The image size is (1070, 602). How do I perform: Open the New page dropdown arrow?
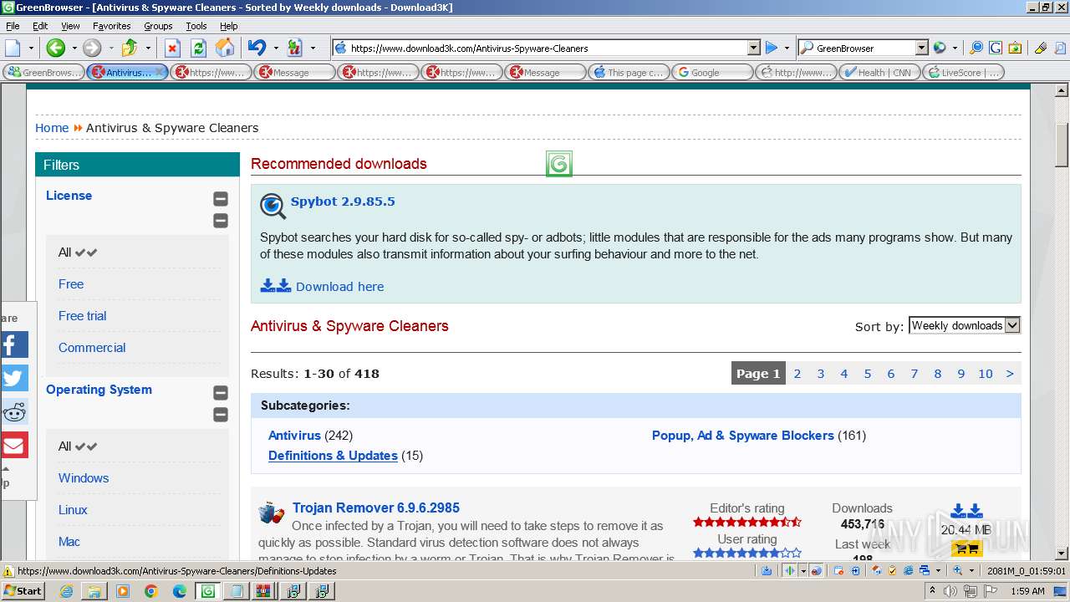point(31,48)
